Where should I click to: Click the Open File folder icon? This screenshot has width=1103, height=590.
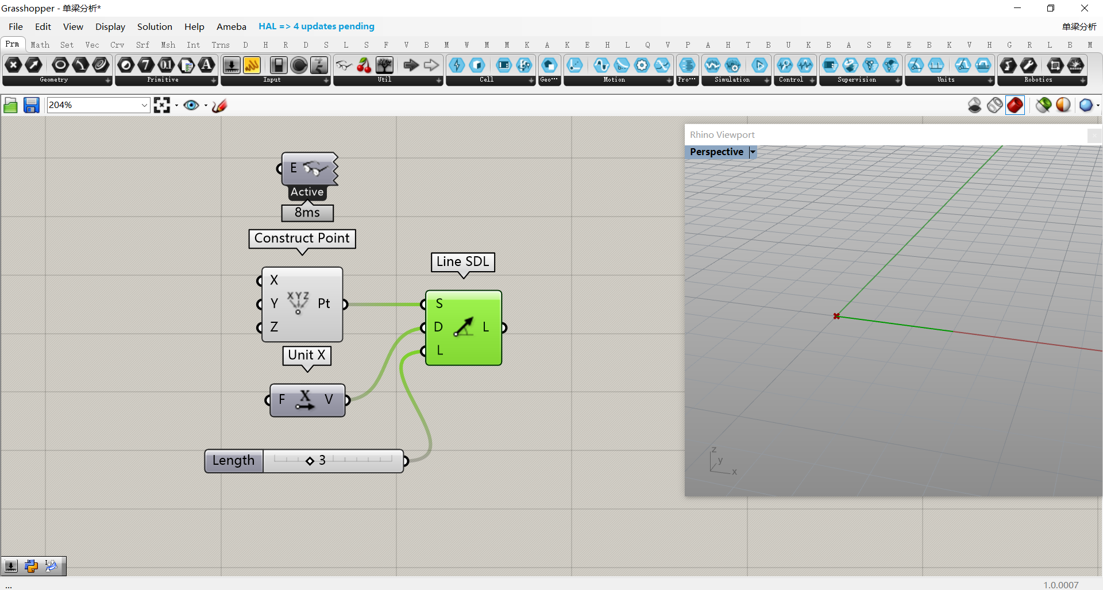(10, 105)
